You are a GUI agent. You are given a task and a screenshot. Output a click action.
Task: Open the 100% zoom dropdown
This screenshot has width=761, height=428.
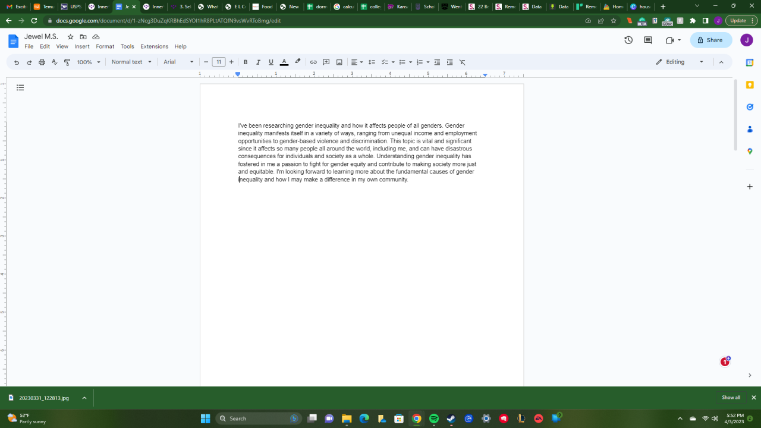pyautogui.click(x=89, y=62)
